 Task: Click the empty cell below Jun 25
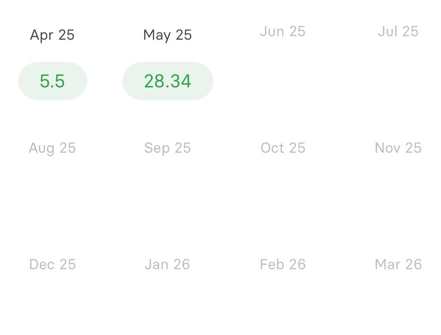click(283, 81)
